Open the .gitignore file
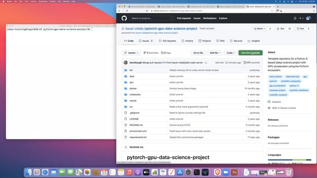Screen dimensions: 317x178 [x=134, y=113]
